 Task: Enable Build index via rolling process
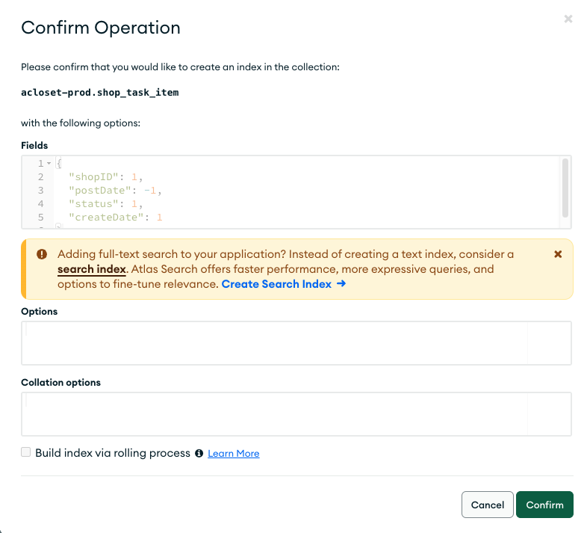(26, 452)
